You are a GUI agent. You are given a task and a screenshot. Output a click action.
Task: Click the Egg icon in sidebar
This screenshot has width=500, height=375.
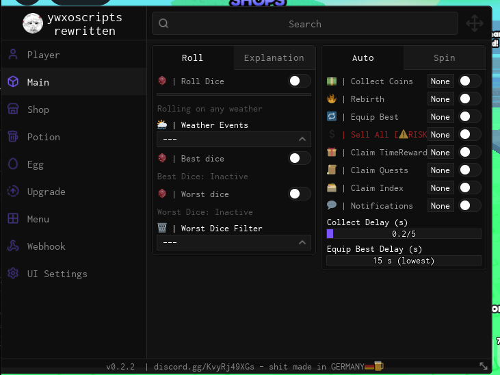(x=13, y=164)
